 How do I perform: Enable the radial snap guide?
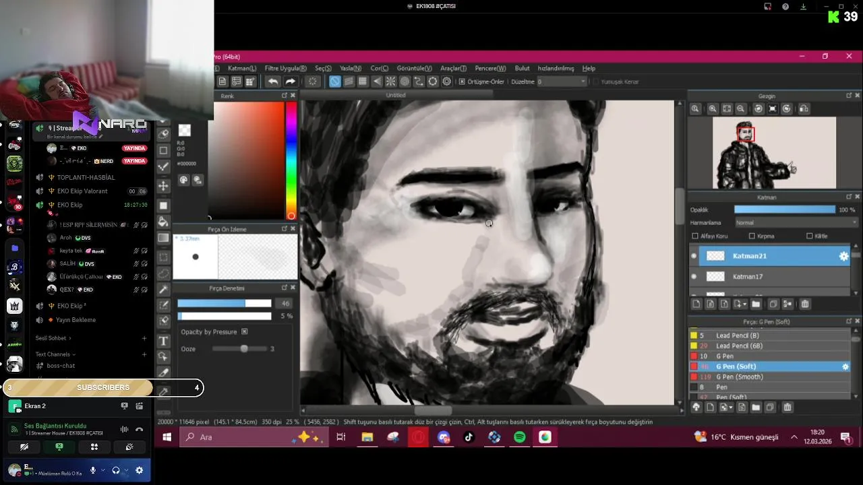click(390, 82)
